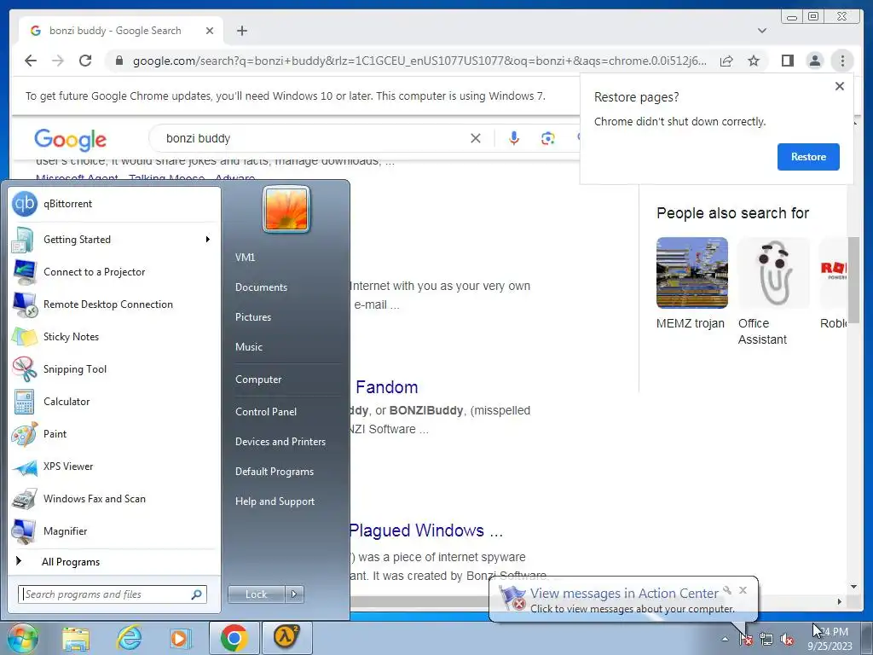The image size is (873, 655).
Task: Open network tray icon
Action: click(766, 640)
